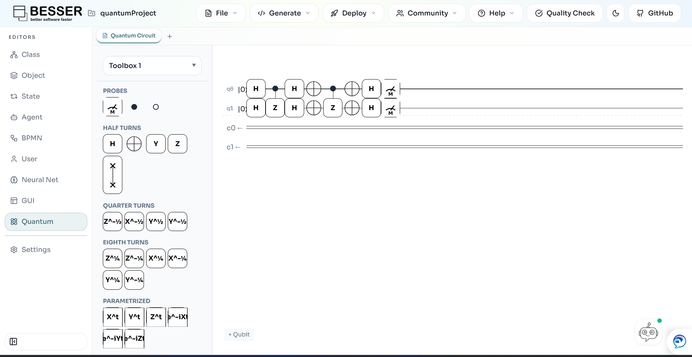Click the c0 classical register label
This screenshot has height=357, width=692.
point(231,128)
